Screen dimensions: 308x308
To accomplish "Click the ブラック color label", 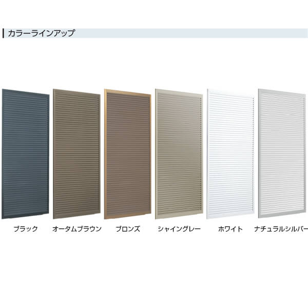I will (26, 229).
